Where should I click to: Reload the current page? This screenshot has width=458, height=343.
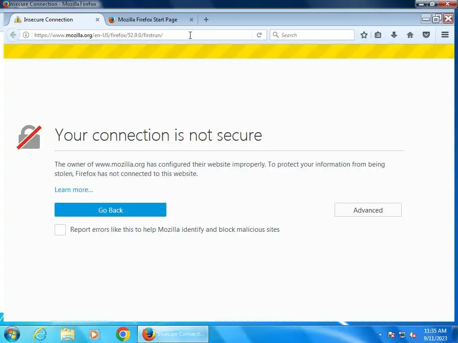click(259, 35)
